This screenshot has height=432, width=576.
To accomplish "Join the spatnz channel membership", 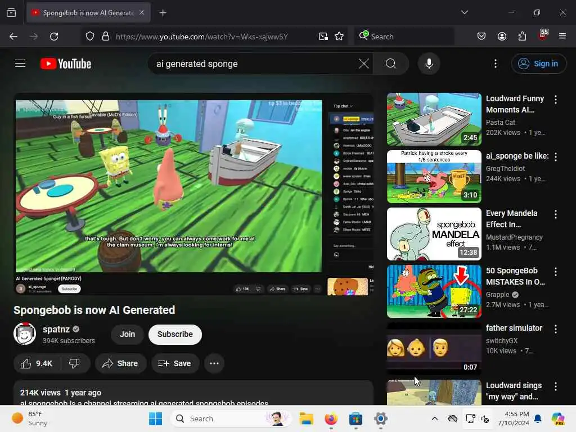I will [x=127, y=334].
